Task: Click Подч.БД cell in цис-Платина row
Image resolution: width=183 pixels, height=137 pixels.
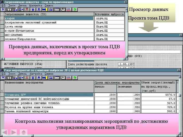Action: (x=109, y=35)
